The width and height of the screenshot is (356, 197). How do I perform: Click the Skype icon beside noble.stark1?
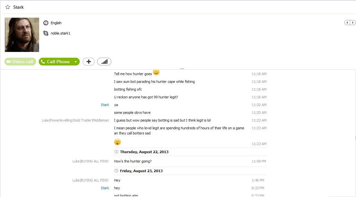coord(46,33)
